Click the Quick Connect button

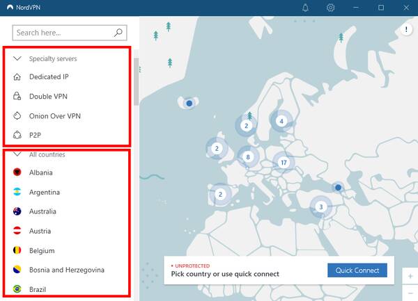tap(357, 270)
